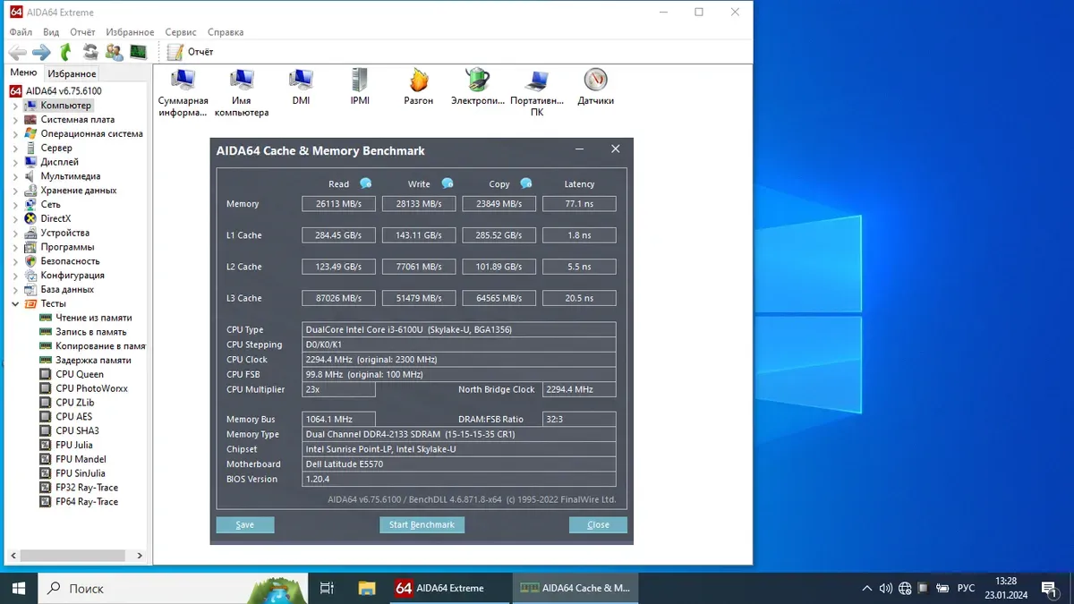
Task: Select CPU Queen test in tree
Action: (79, 374)
